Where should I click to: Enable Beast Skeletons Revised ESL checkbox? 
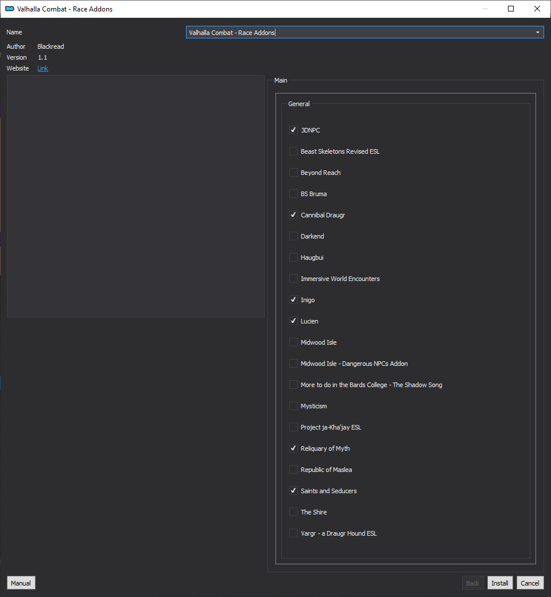point(293,151)
